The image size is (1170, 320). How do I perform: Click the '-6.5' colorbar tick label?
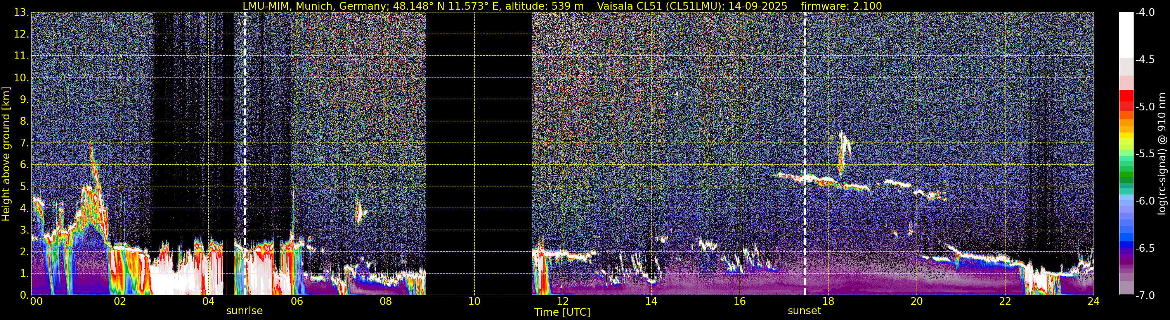click(1145, 248)
